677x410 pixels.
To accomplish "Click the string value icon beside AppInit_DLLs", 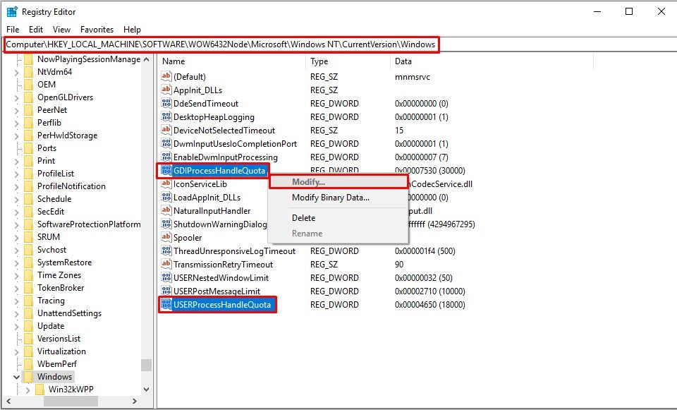I will pyautogui.click(x=166, y=90).
